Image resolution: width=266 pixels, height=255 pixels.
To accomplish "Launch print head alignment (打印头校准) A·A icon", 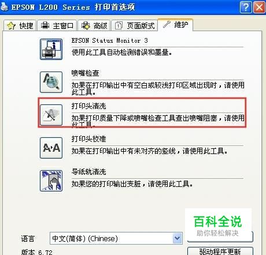I will pyautogui.click(x=51, y=148).
